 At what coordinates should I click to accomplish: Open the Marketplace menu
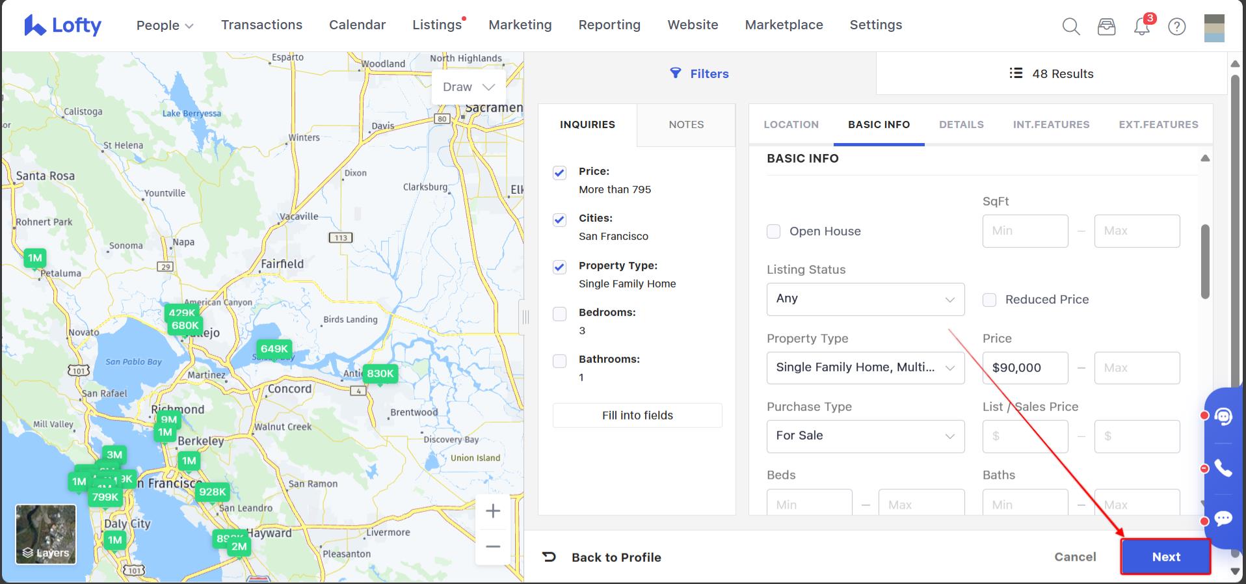pyautogui.click(x=784, y=25)
